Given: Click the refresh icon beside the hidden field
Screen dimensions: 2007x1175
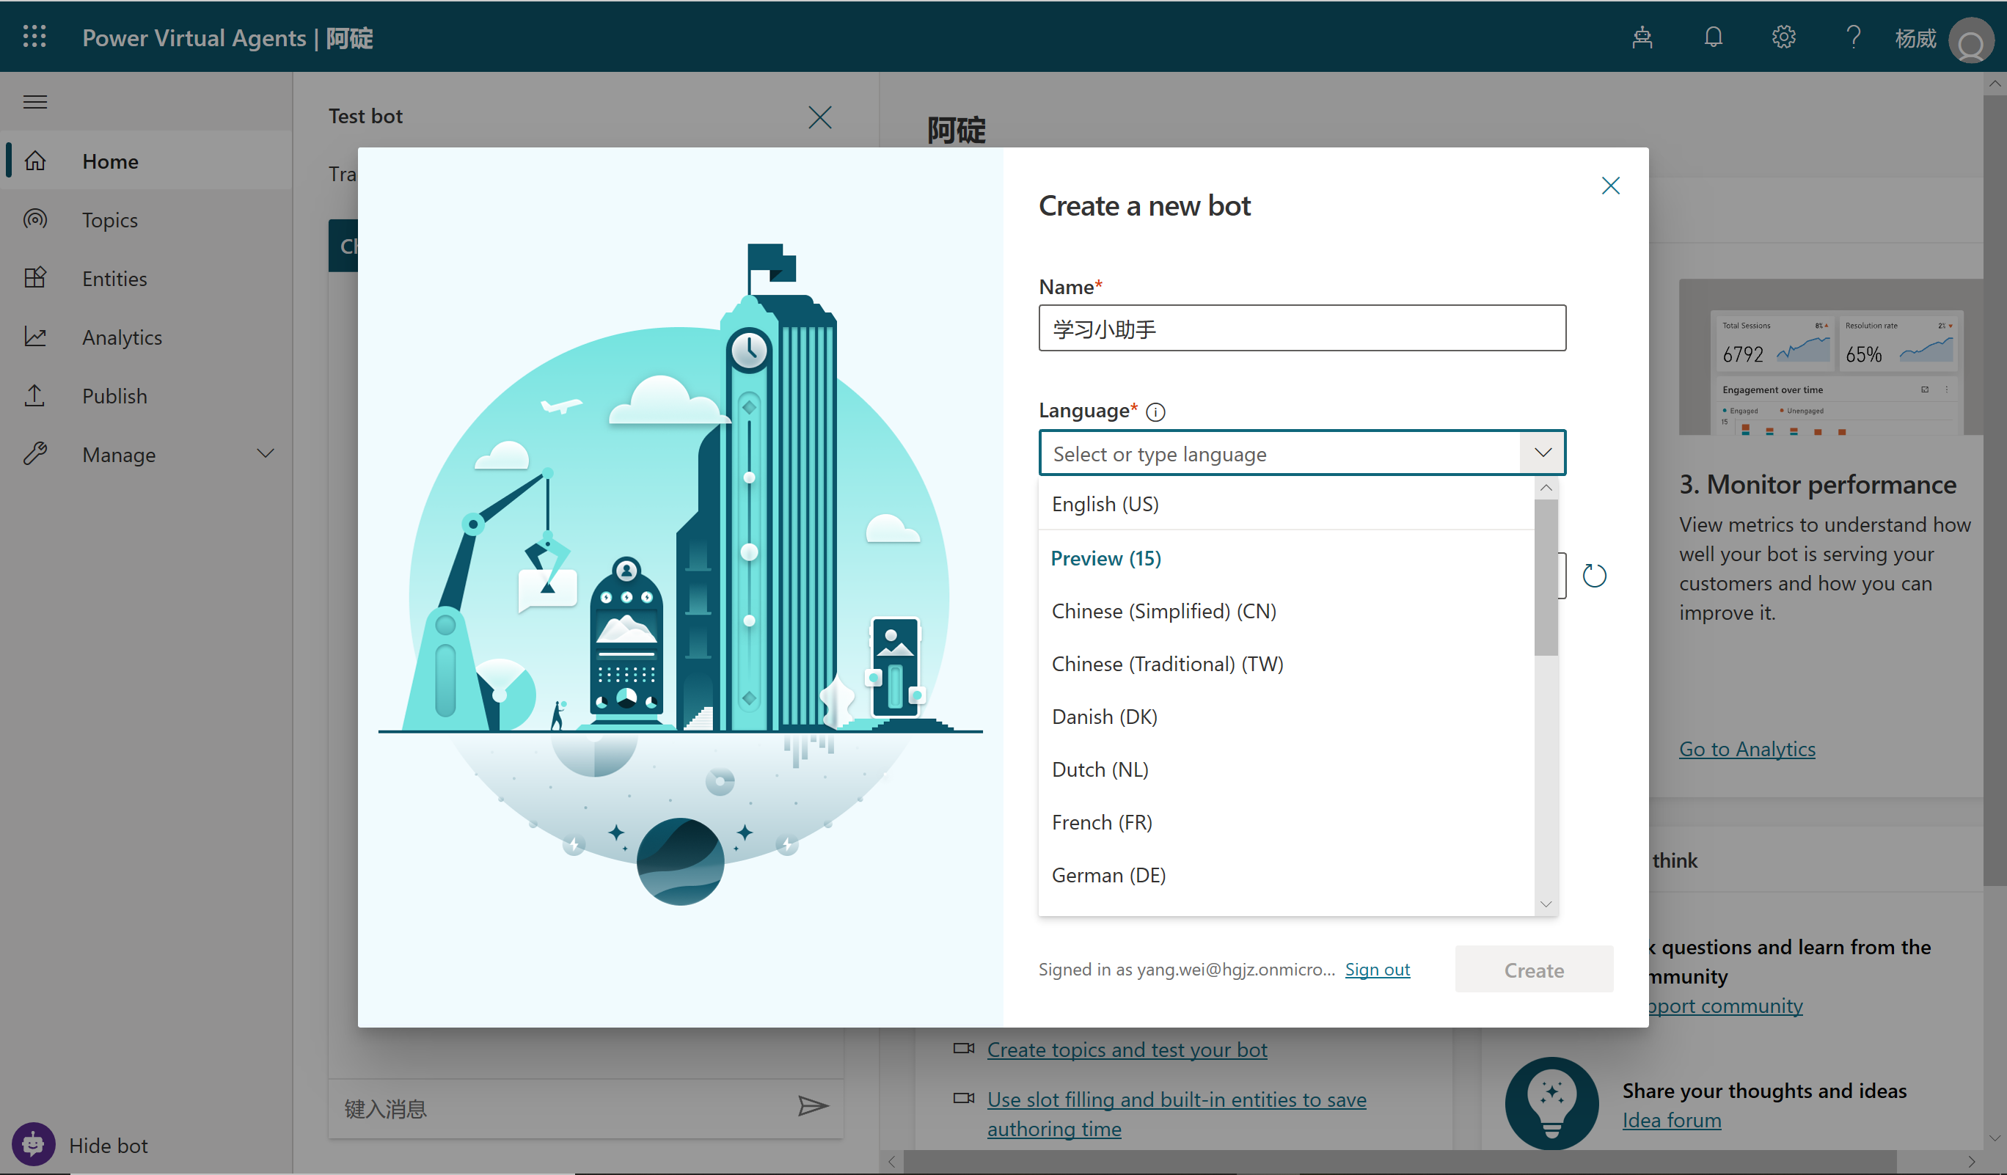Looking at the screenshot, I should point(1594,576).
